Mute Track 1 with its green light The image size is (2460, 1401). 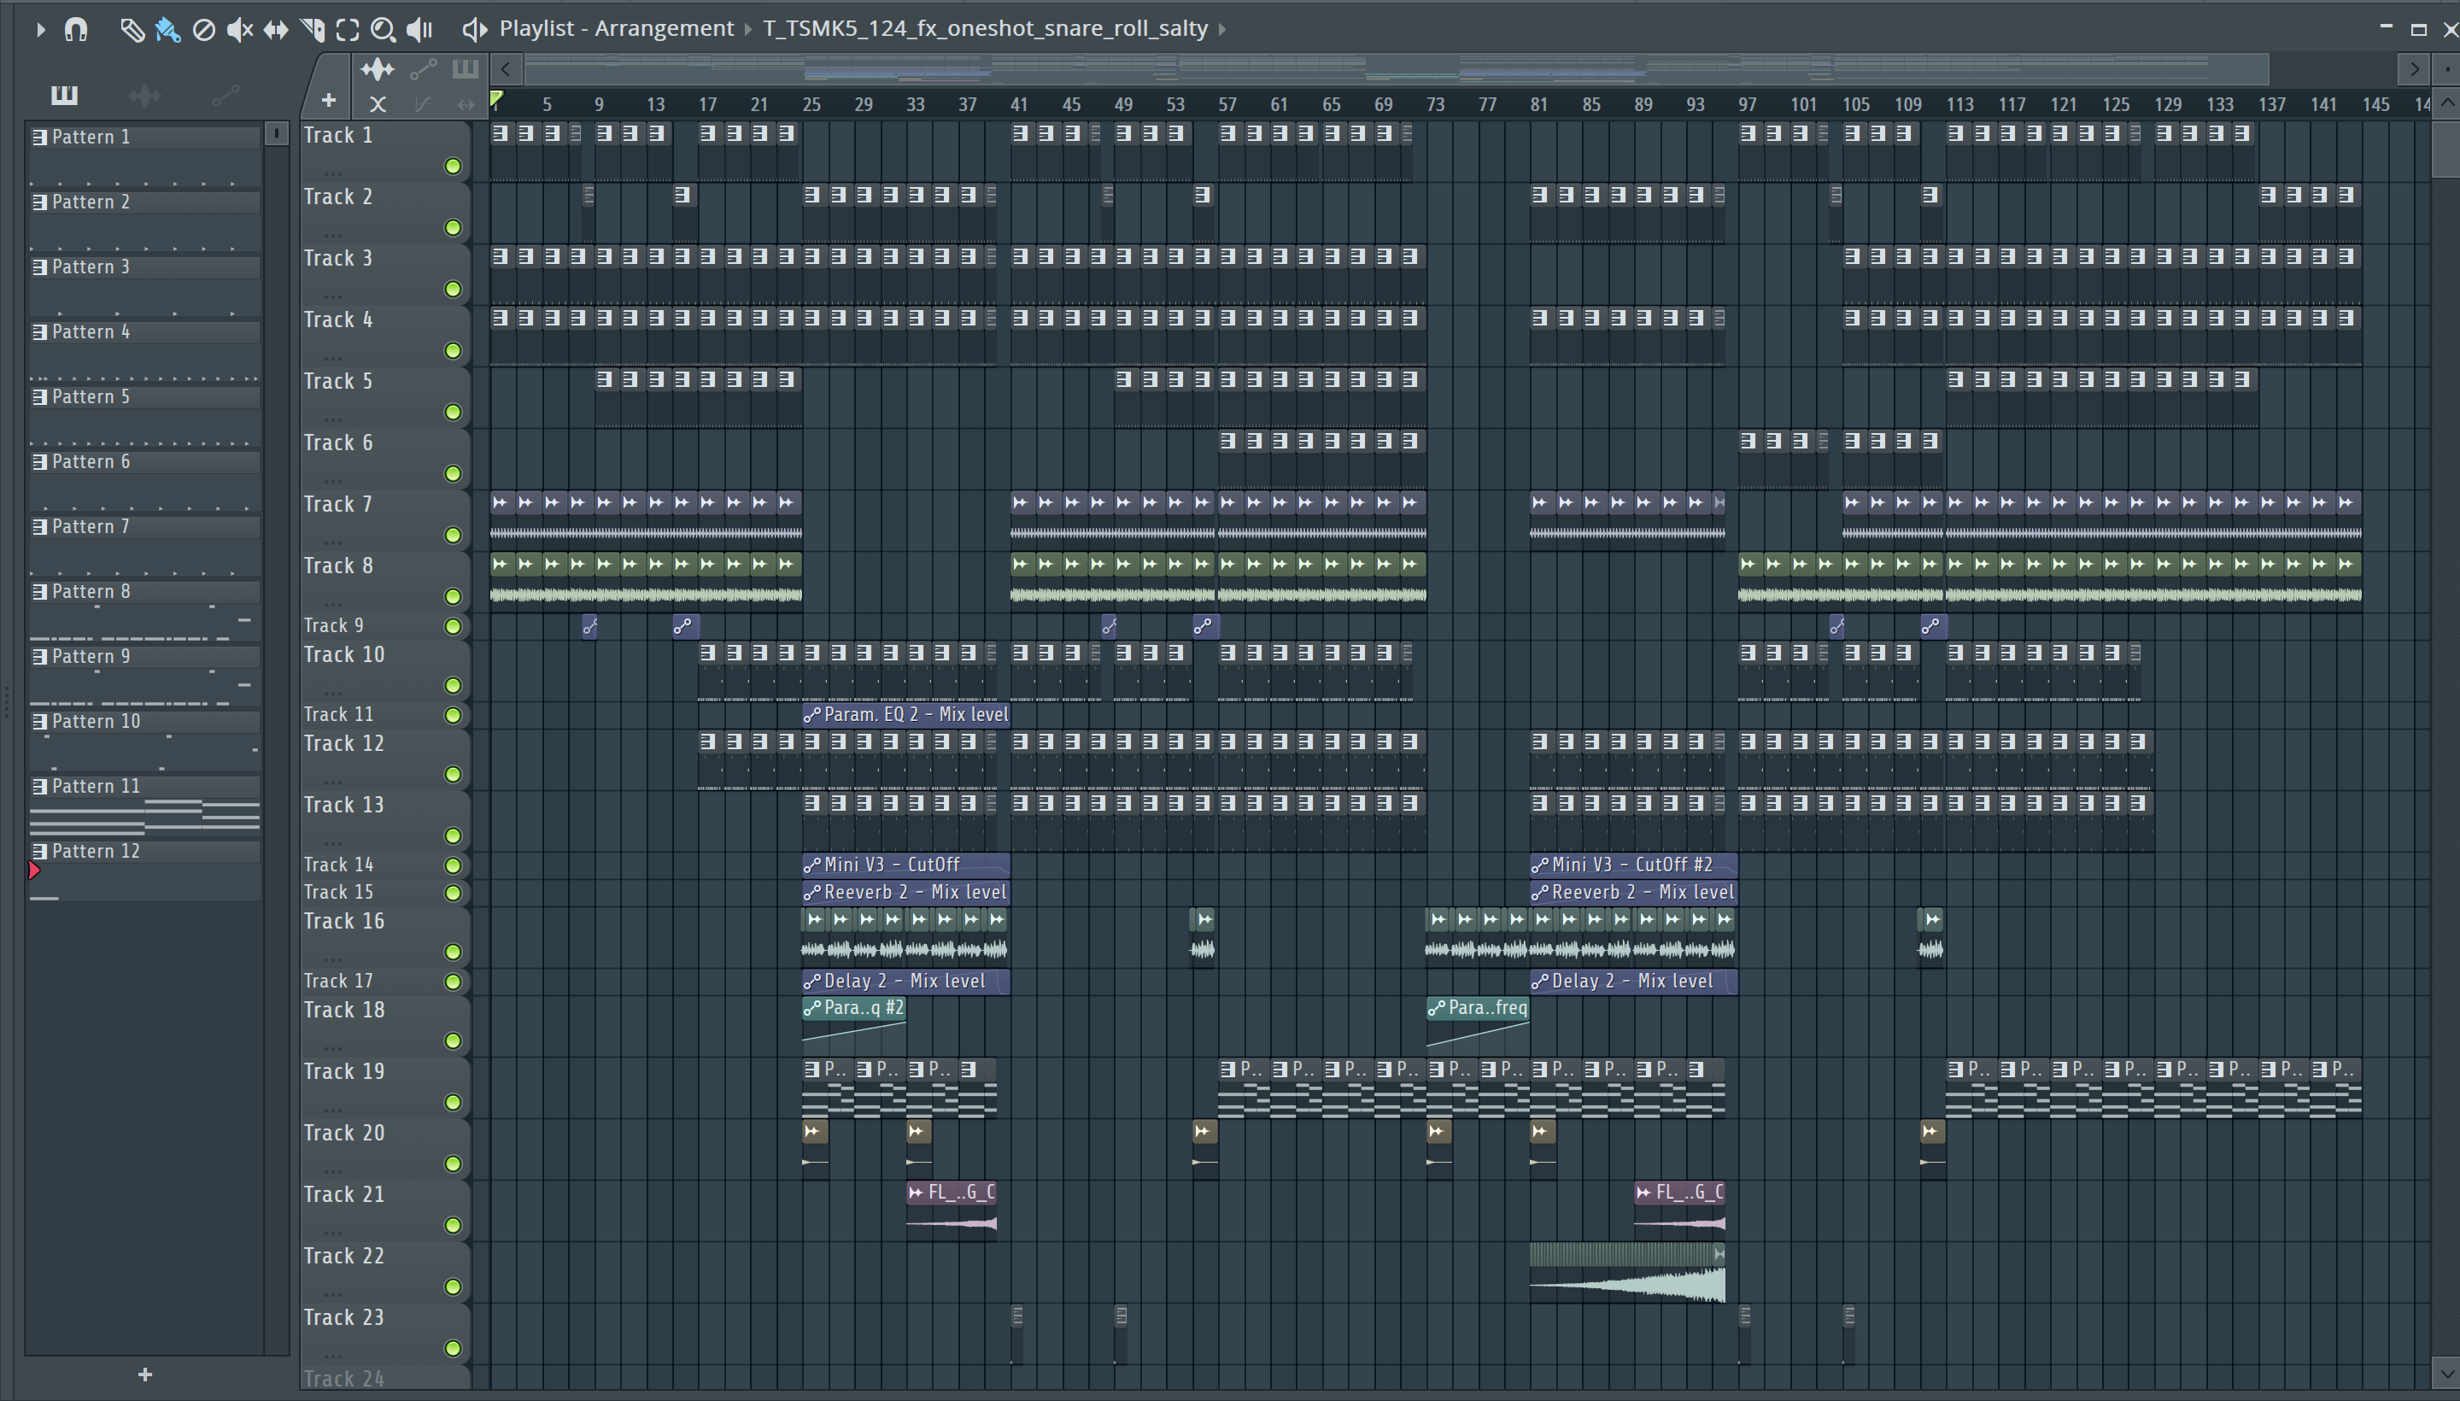click(453, 167)
